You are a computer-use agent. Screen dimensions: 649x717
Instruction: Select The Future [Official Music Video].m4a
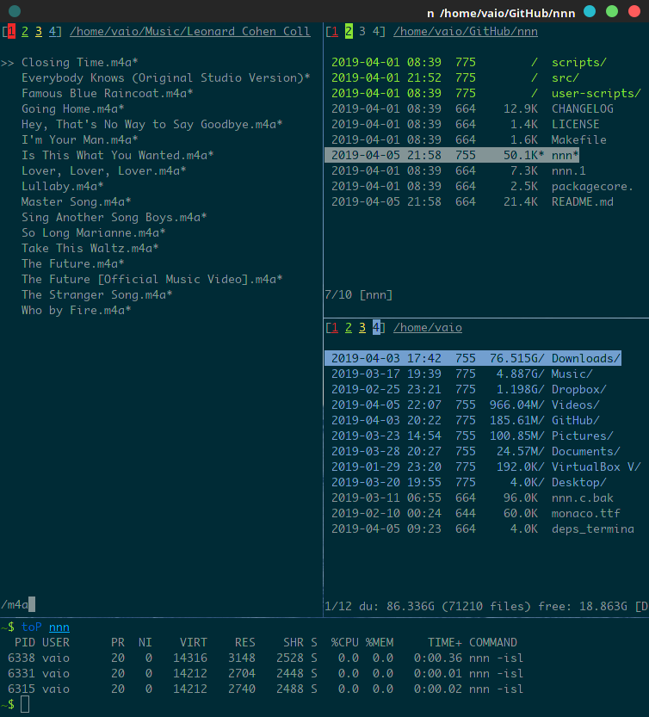tap(151, 280)
